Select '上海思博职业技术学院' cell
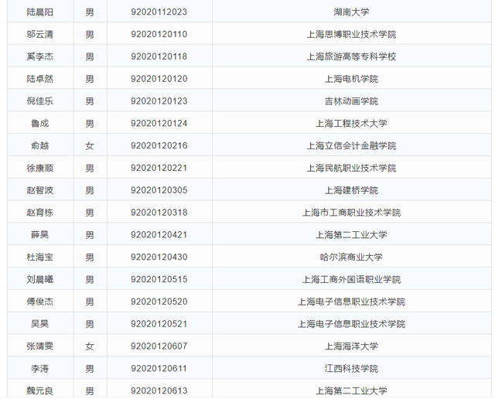The image size is (495, 399). tap(351, 34)
